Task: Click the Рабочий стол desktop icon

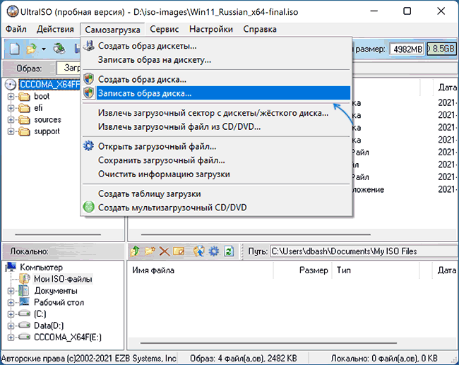Action: click(x=25, y=302)
